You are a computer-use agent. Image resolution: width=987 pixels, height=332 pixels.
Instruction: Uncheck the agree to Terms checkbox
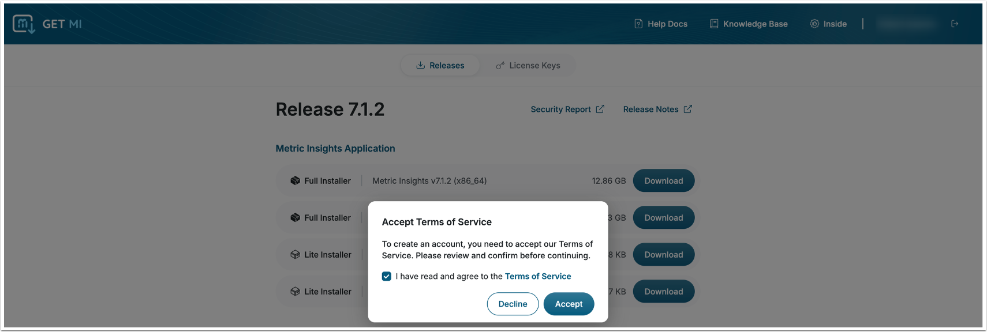click(x=387, y=277)
